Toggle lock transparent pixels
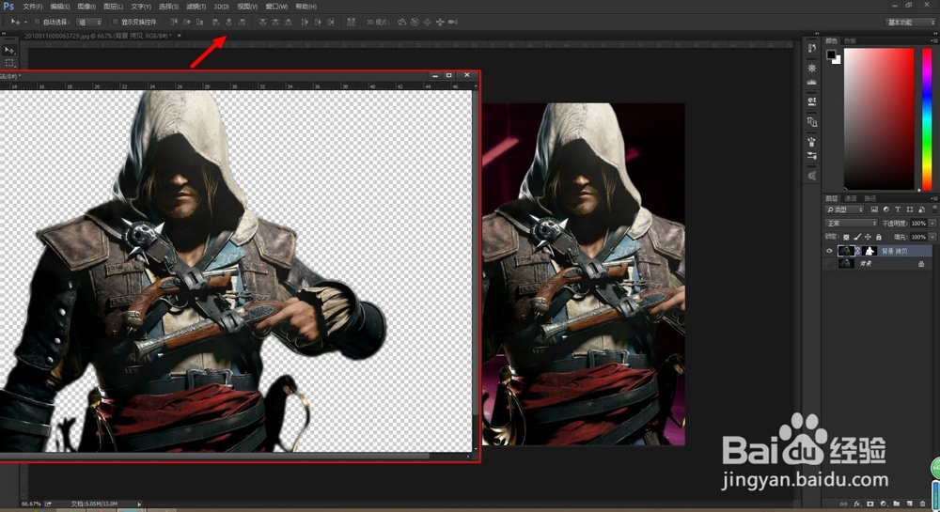Viewport: 940px width, 512px height. point(846,237)
